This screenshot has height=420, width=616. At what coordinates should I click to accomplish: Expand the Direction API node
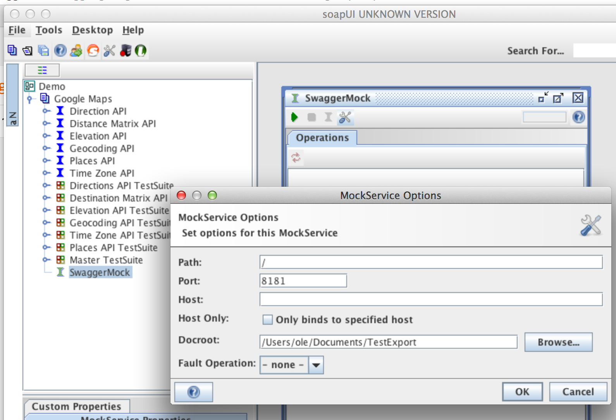(46, 111)
